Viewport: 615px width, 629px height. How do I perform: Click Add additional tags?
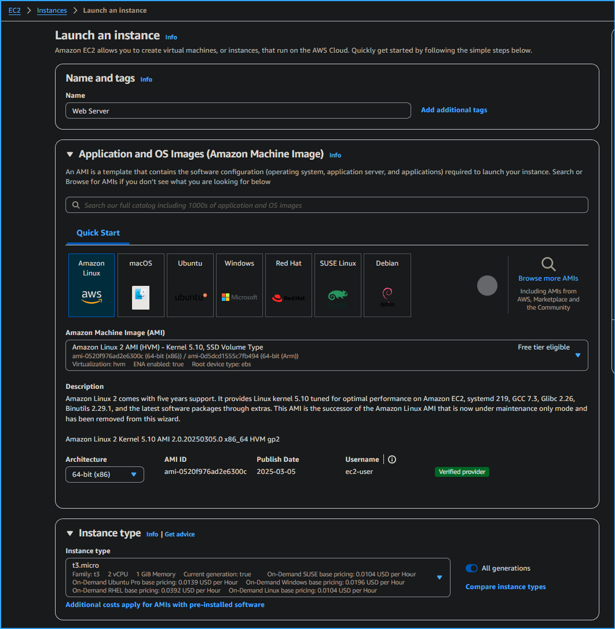tap(453, 110)
